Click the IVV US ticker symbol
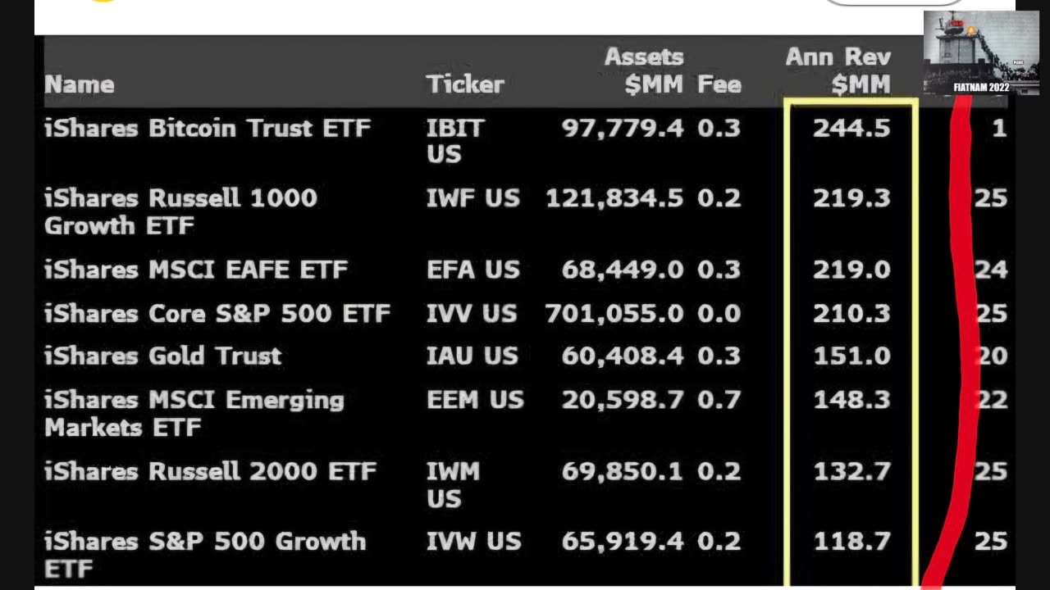Viewport: 1050px width, 590px height. tap(472, 313)
